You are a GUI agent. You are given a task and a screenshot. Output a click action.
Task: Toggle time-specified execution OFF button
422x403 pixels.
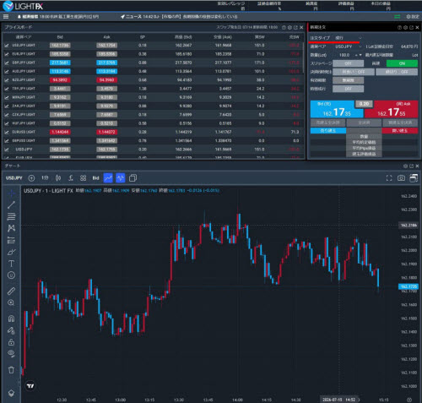click(348, 89)
